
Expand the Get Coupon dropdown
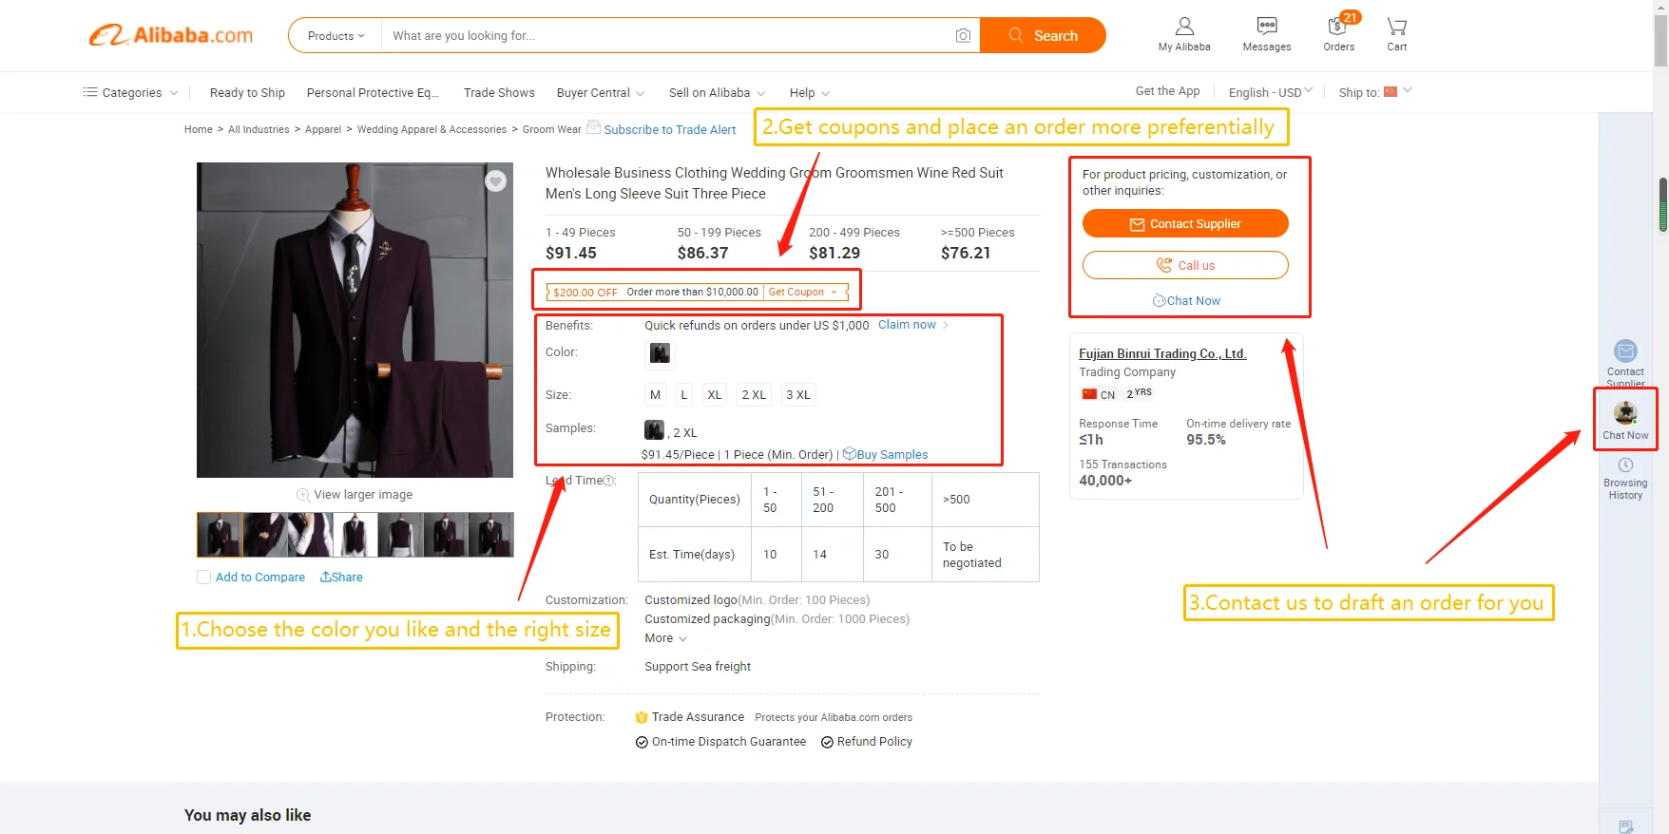coord(803,293)
